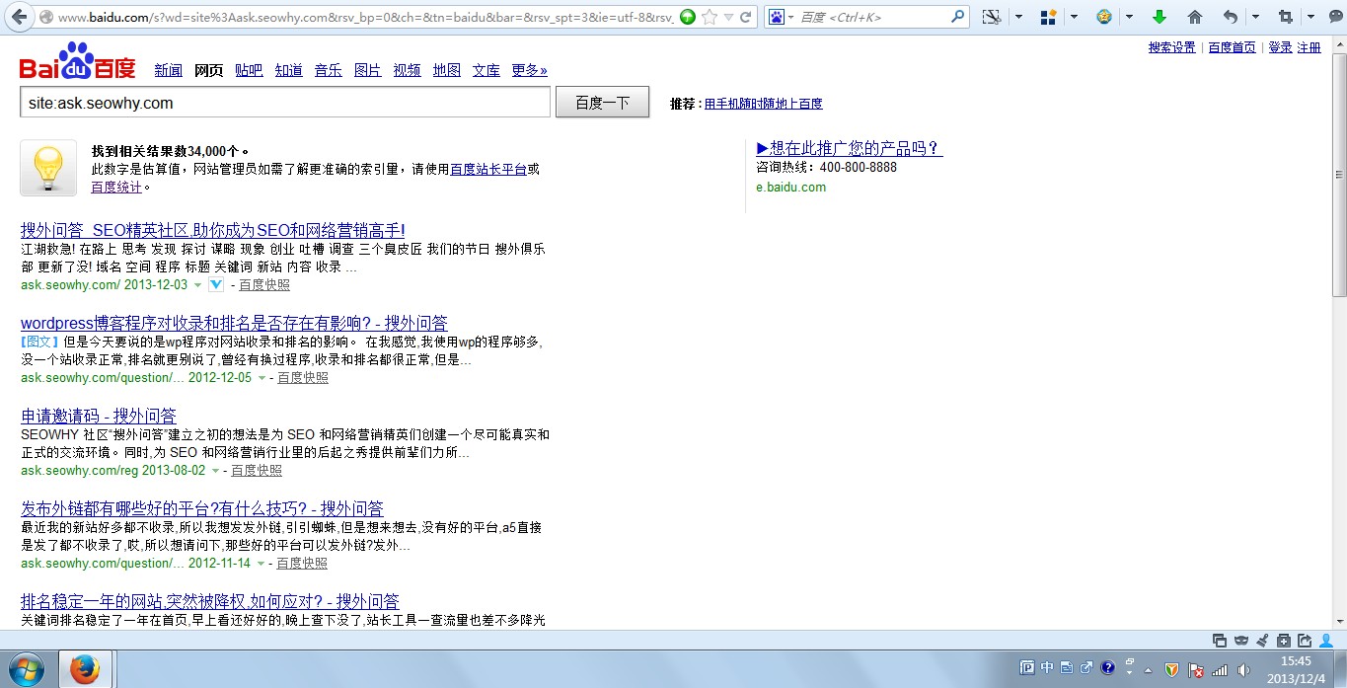Expand green arrow after 2012-11-14 result date
The height and width of the screenshot is (688, 1347).
(x=261, y=564)
